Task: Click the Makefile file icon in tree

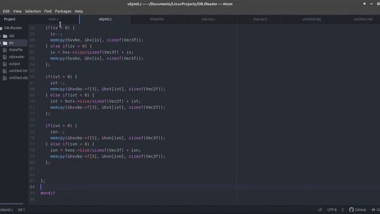Action: click(5, 50)
